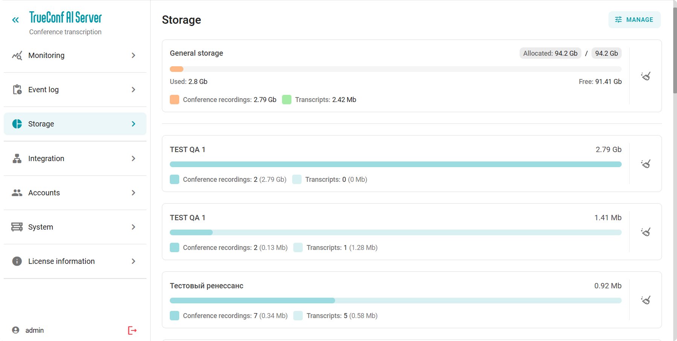Expand the Integration chevron arrow

click(133, 158)
